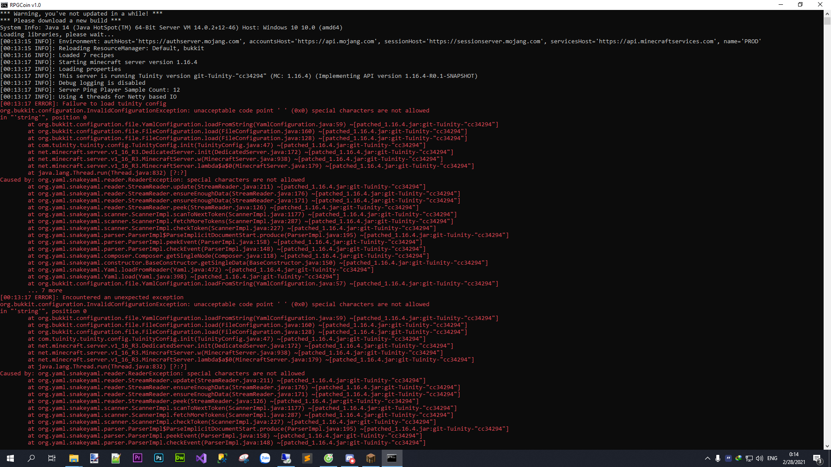Expand hidden system tray icons
The height and width of the screenshot is (467, 831).
707,458
